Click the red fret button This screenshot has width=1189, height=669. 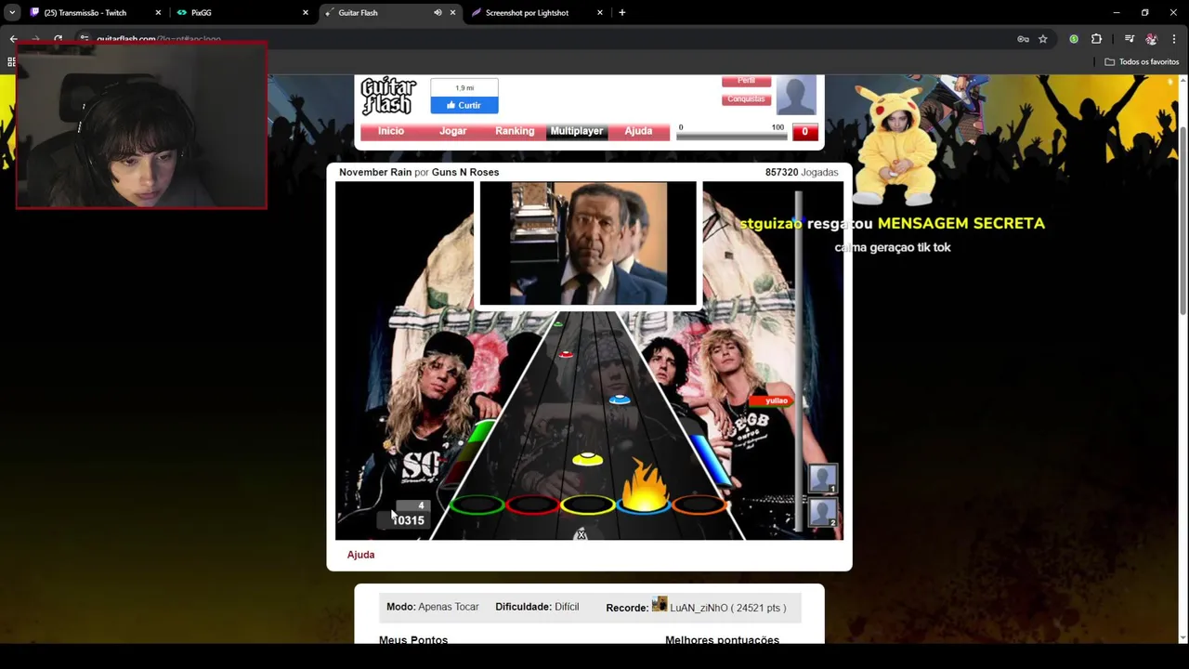pos(532,505)
